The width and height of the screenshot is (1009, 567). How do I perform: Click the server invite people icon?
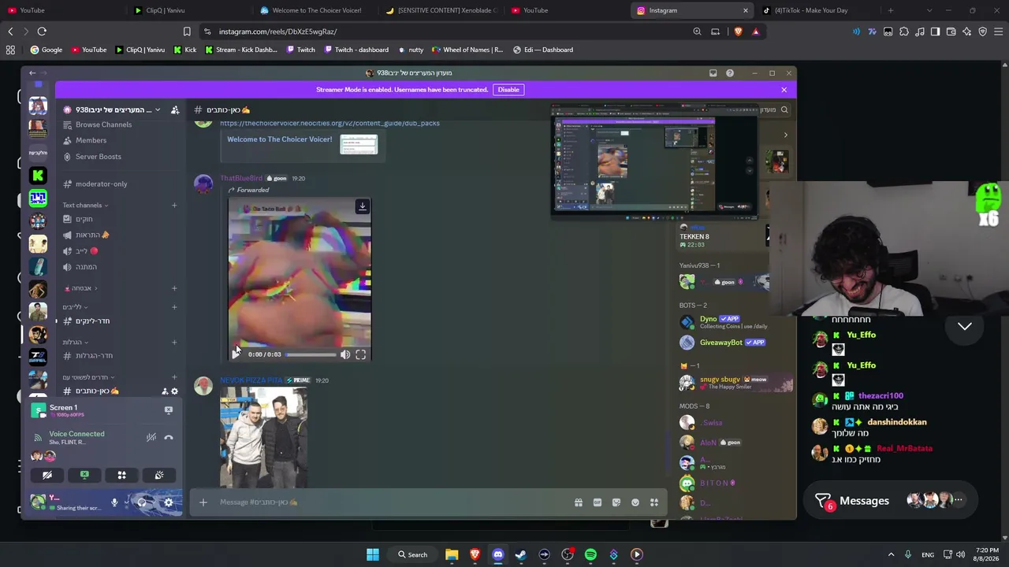pyautogui.click(x=175, y=110)
